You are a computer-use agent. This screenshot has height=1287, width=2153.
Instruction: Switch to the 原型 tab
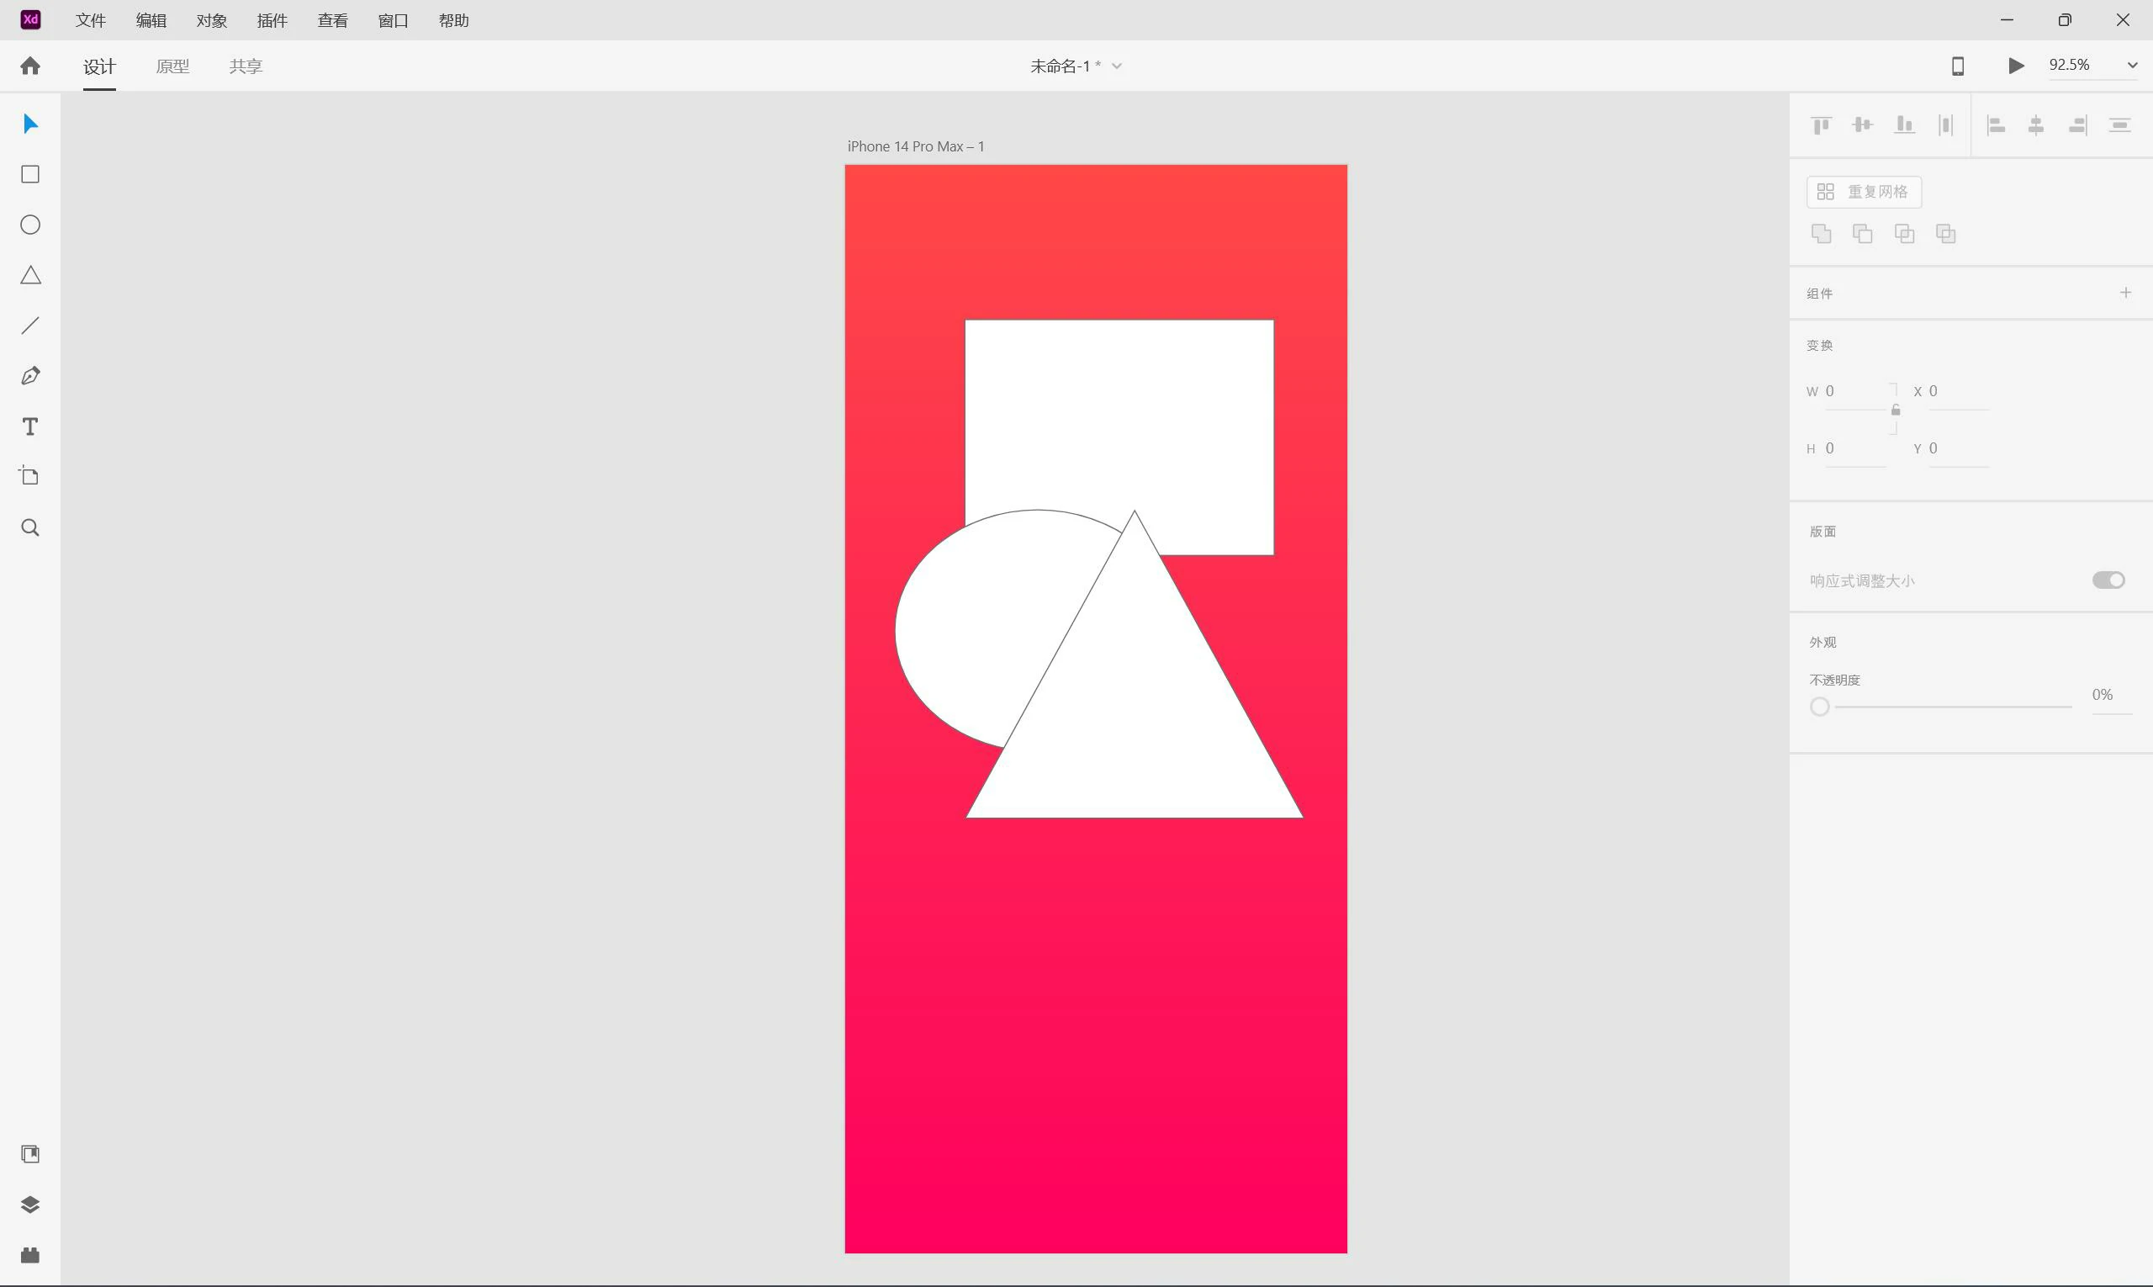click(172, 66)
